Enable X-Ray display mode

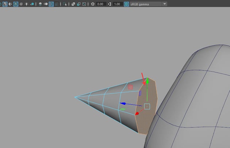coord(73,4)
